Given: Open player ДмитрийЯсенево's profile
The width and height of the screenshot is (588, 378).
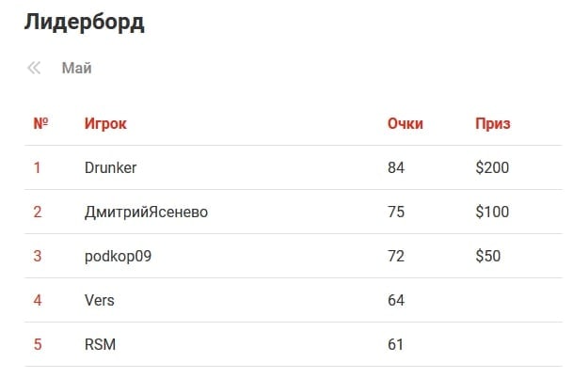Looking at the screenshot, I should (146, 212).
